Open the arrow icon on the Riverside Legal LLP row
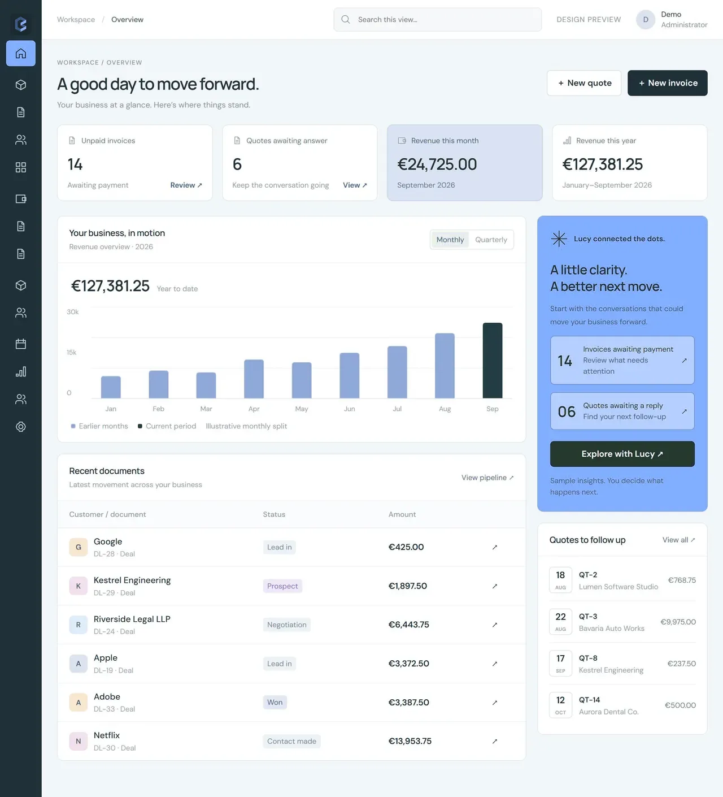This screenshot has width=723, height=797. 495,625
